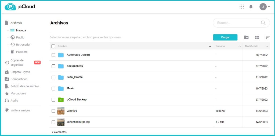Screen dimensions: 275x136
Task: Open the pCloud Backup folder name
Action: [77, 99]
